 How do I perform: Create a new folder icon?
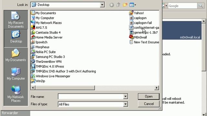125,5
